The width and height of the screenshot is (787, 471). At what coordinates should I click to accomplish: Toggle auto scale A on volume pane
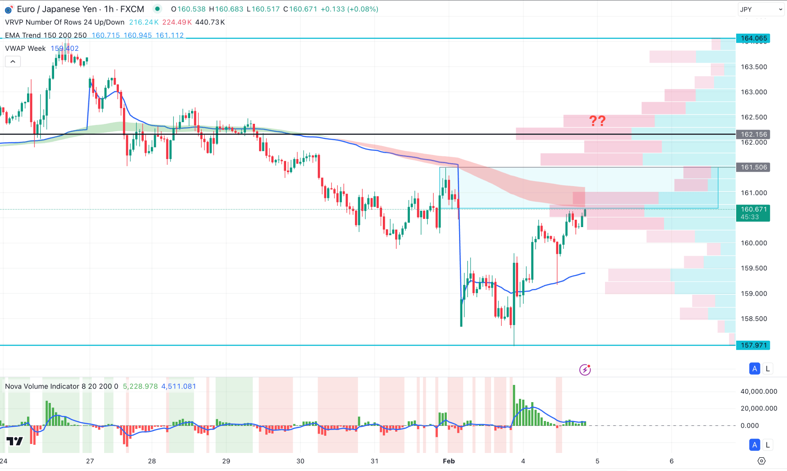point(755,445)
